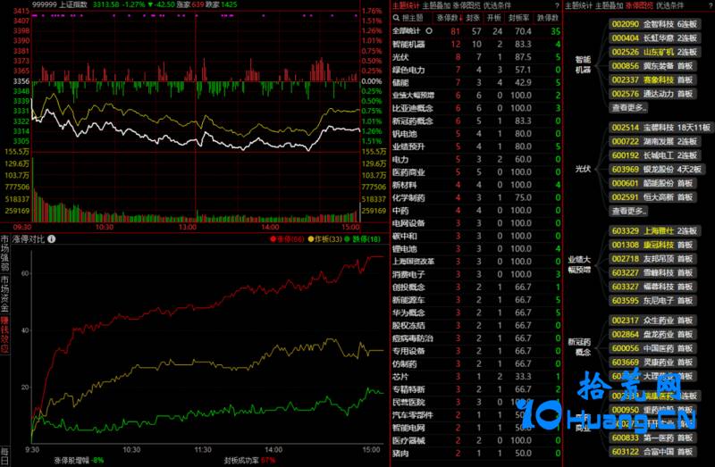The width and height of the screenshot is (715, 467).
Task: Select the 猪肉 theme row
Action: tap(476, 454)
